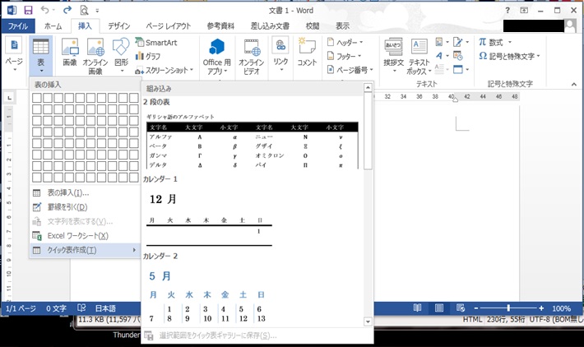This screenshot has width=584, height=347.
Task: Choose Excel ワークシート(X) menu item
Action: coord(85,236)
